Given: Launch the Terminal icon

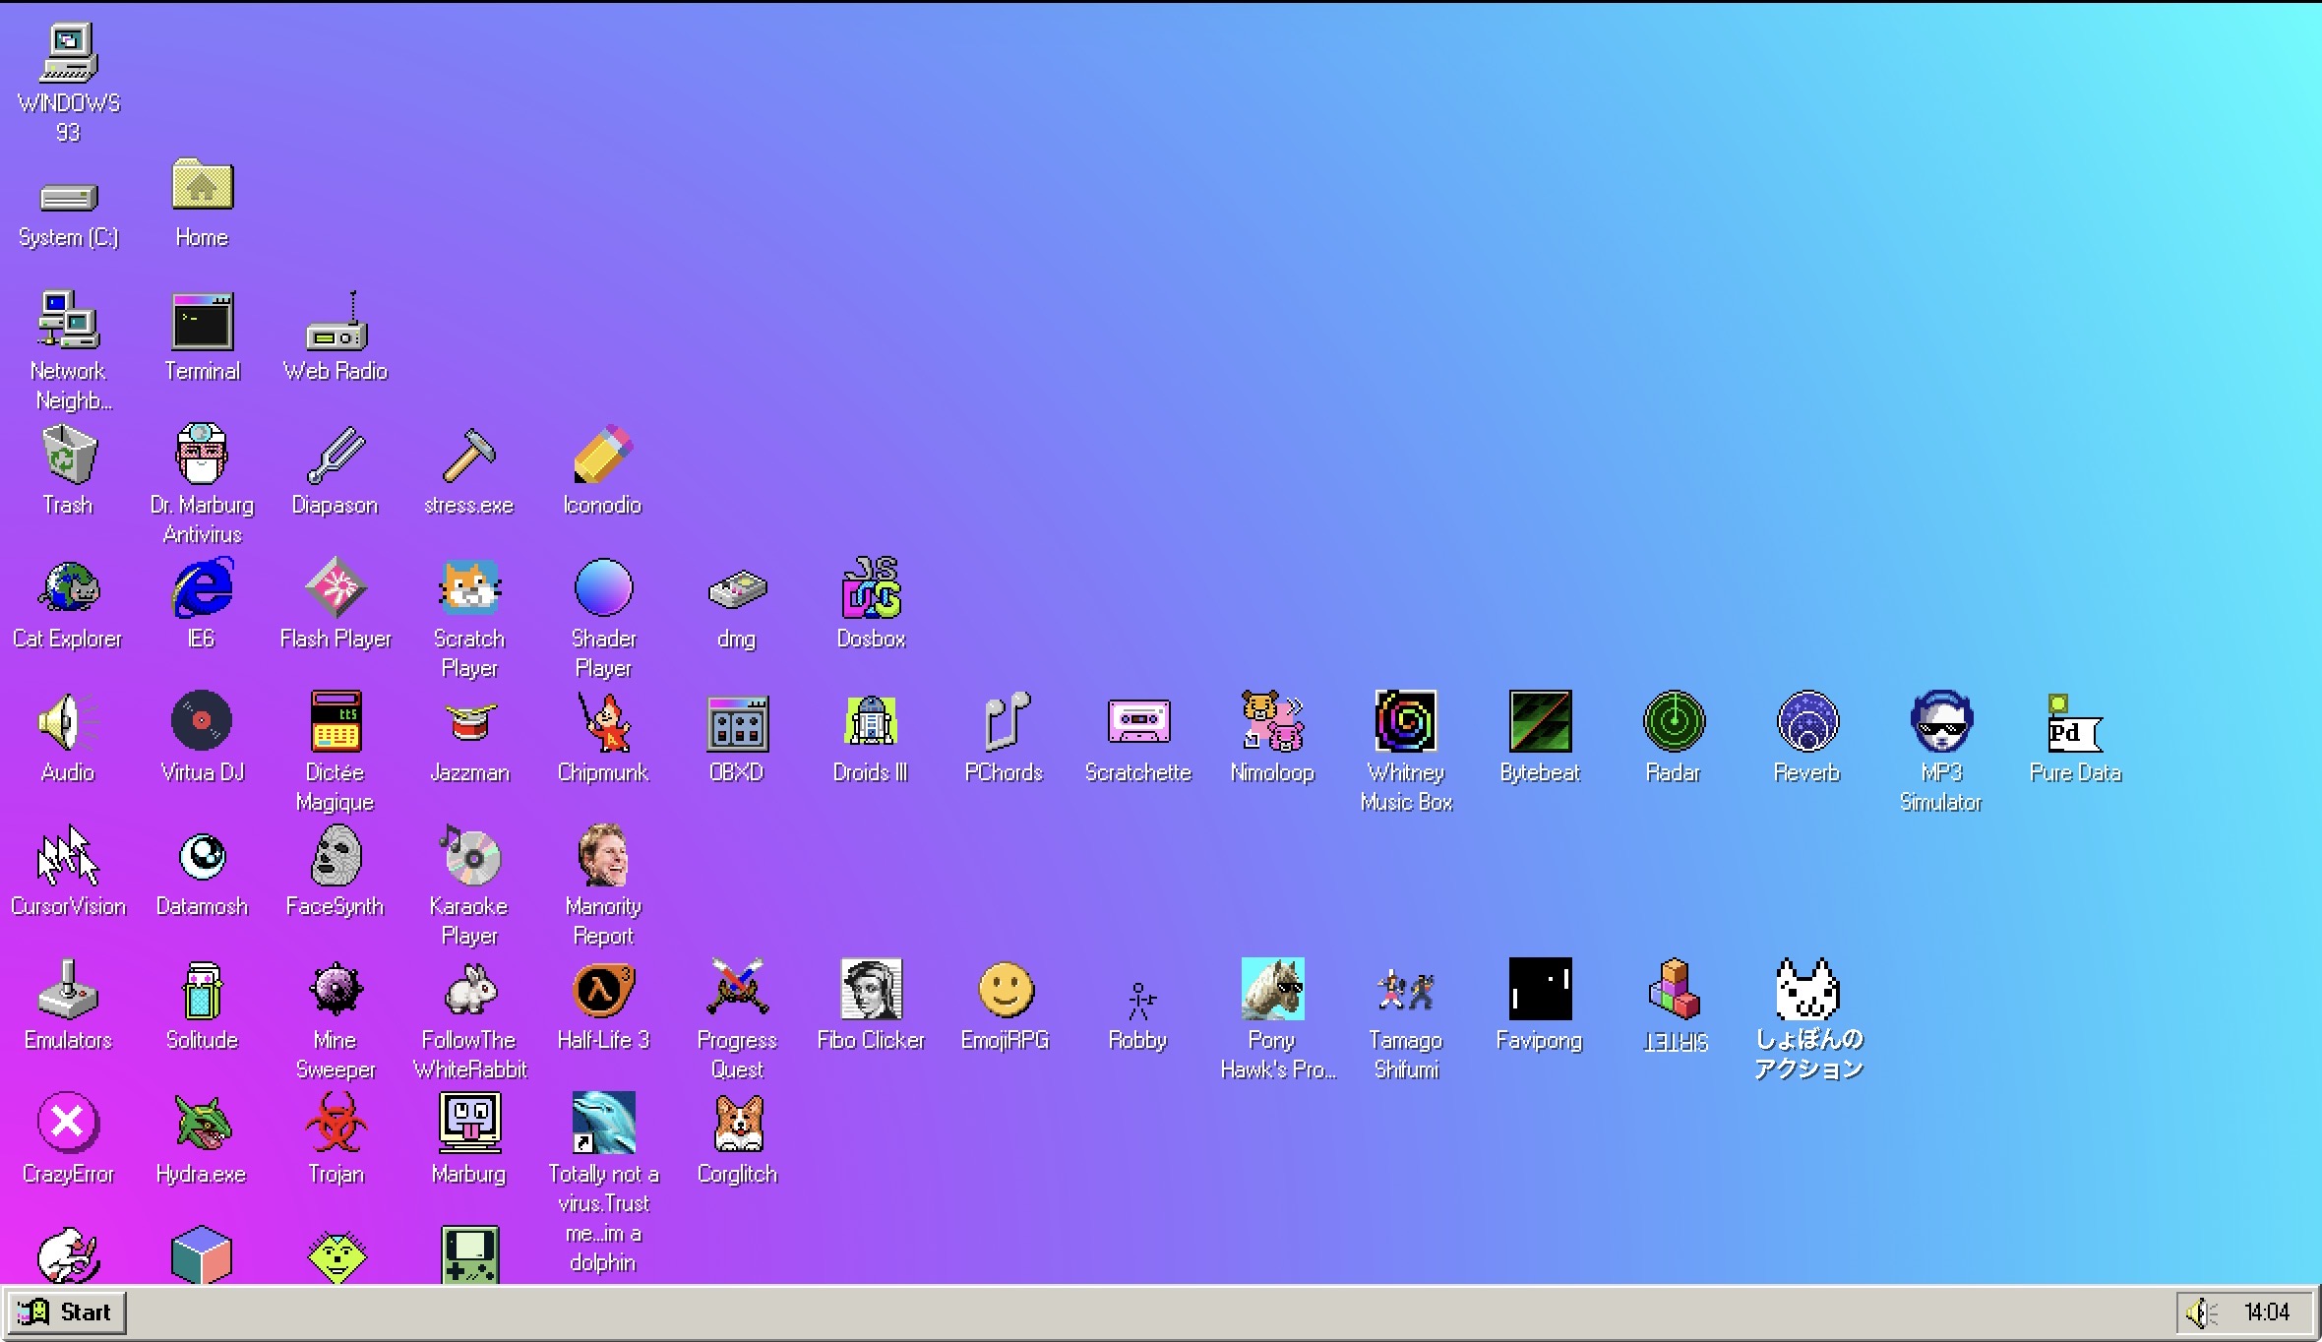Looking at the screenshot, I should (x=202, y=321).
